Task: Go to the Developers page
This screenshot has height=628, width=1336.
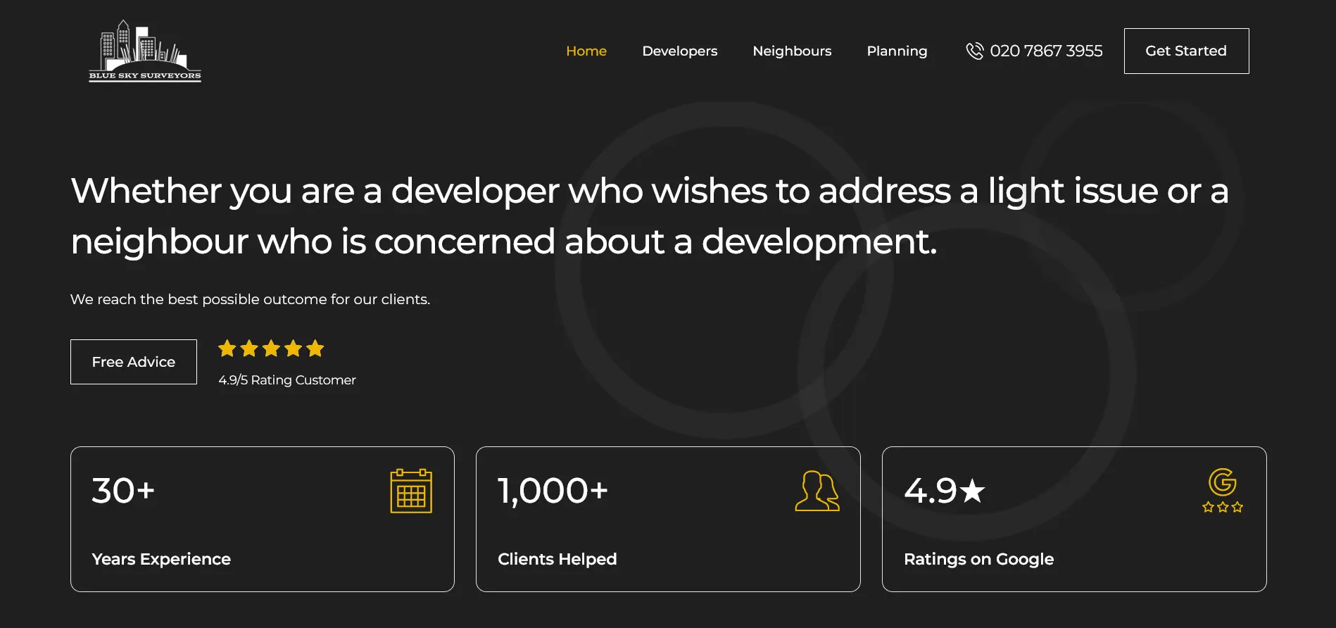Action: [679, 51]
